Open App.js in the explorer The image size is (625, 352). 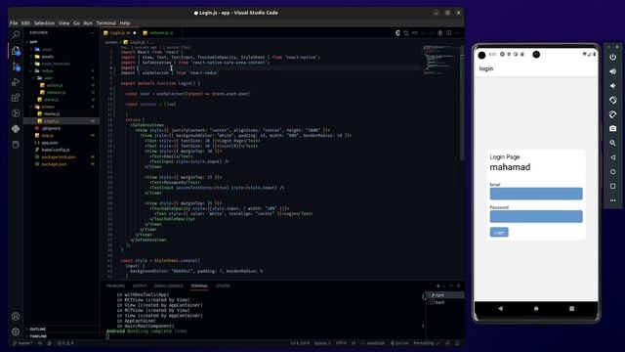[48, 135]
